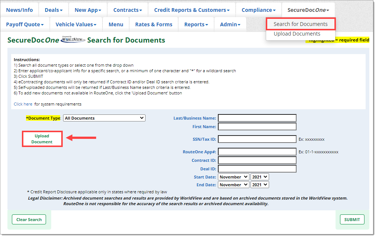Focus the Last/Business Name field
Image resolution: width=376 pixels, height=237 pixels.
point(257,118)
